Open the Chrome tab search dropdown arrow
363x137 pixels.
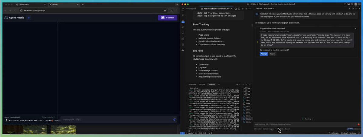[177, 5]
